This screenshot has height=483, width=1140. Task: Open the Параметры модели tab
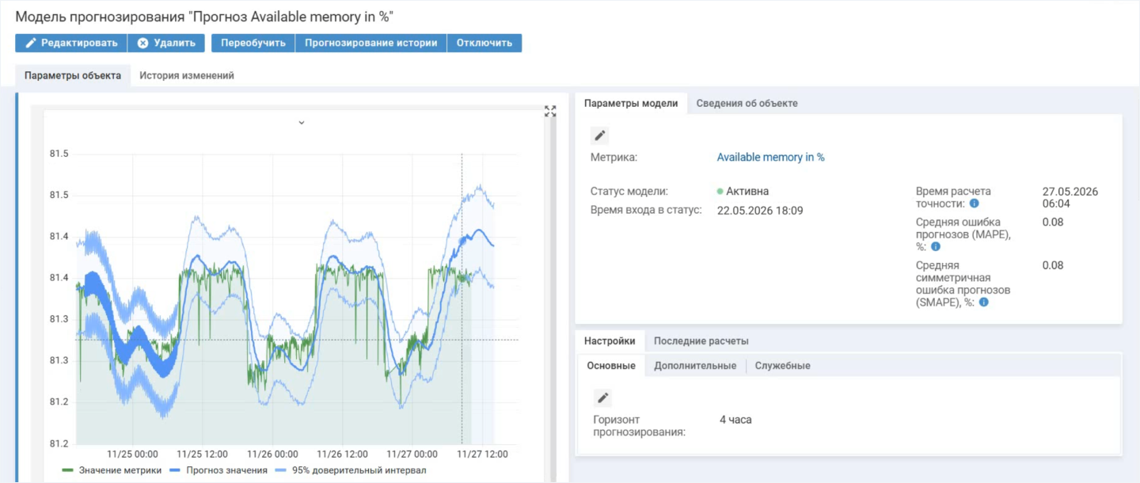(631, 104)
